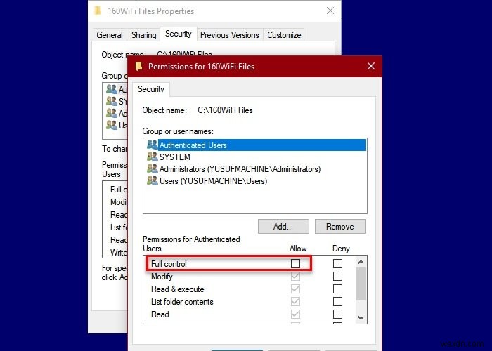The image size is (492, 351).
Task: Click the first group icon in Properties window list
Action: tap(111, 89)
